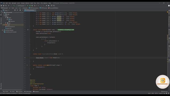Screen dimensions: 170x96
Task: Click the gutter run icon beside main method
Action: (27, 65)
